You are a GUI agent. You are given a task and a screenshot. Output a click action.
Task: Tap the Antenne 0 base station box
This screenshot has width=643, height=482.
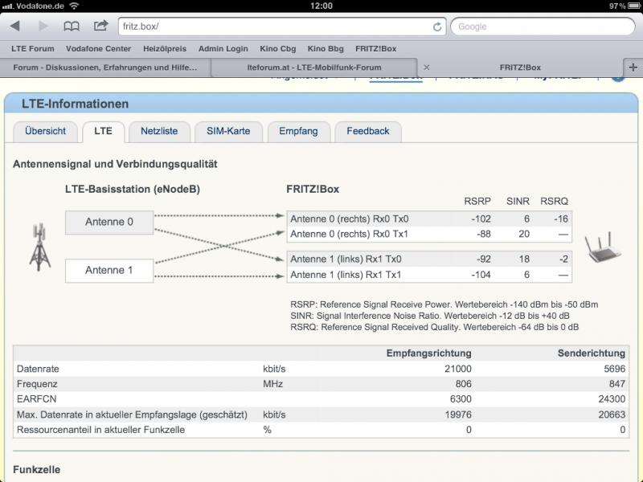click(109, 223)
